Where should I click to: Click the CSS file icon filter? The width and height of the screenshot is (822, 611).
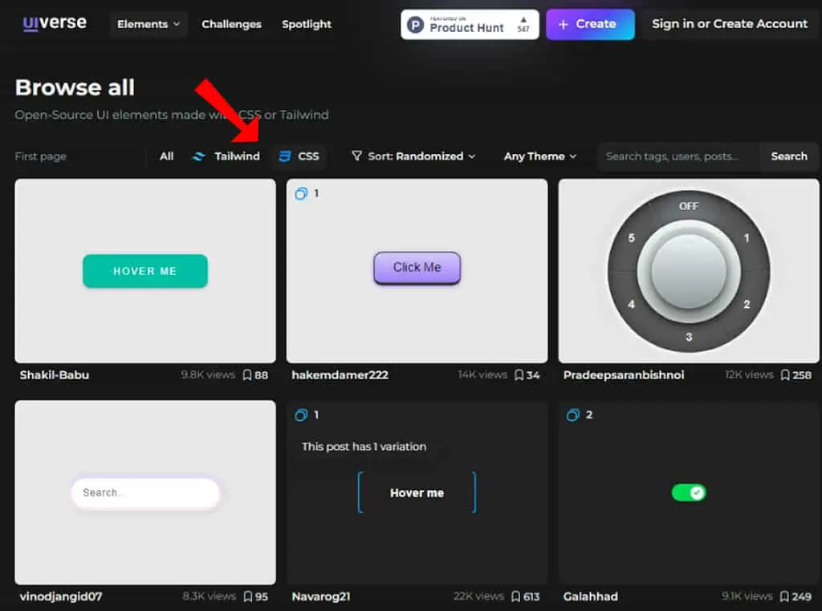coord(285,156)
